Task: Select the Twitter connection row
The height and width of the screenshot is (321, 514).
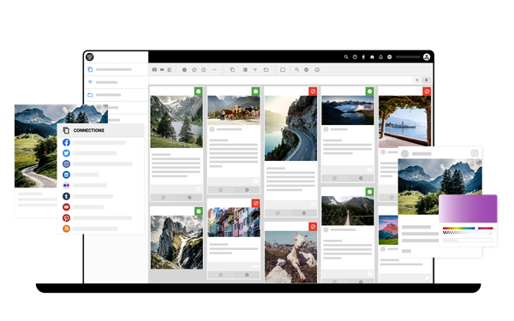Action: 101,153
